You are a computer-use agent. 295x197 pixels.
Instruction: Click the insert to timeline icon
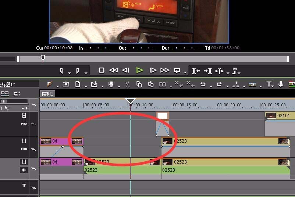(196, 71)
